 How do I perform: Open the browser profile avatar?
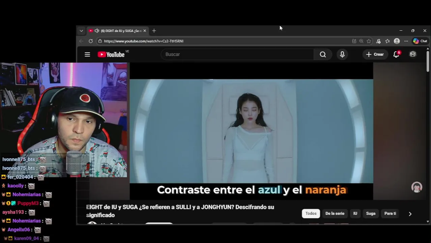tap(397, 41)
